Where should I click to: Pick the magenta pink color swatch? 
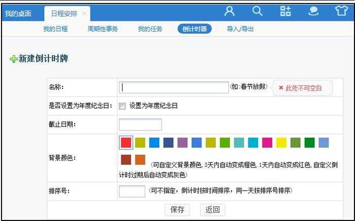click(x=267, y=143)
